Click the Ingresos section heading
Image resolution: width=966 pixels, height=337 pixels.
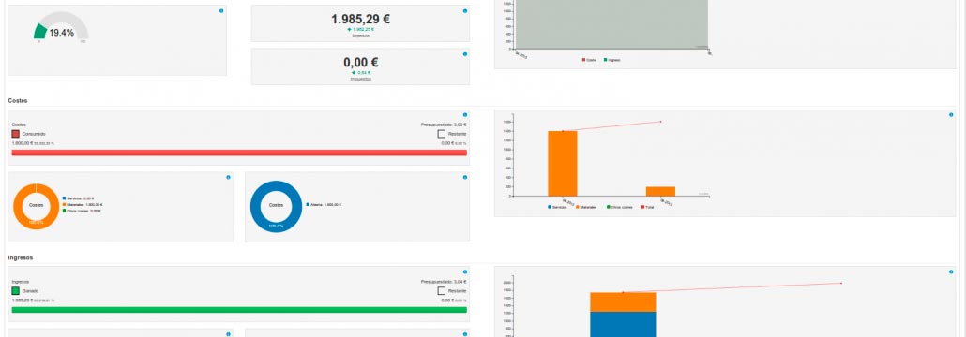(21, 257)
